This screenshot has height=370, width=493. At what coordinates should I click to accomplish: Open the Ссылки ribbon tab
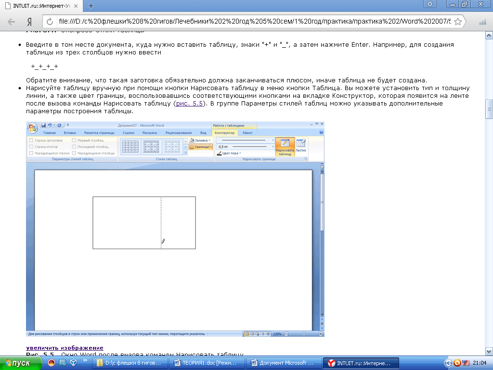(x=128, y=133)
